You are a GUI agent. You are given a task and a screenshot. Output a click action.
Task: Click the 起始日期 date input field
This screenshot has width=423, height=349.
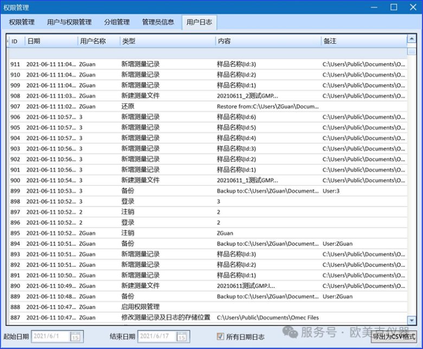pyautogui.click(x=50, y=337)
